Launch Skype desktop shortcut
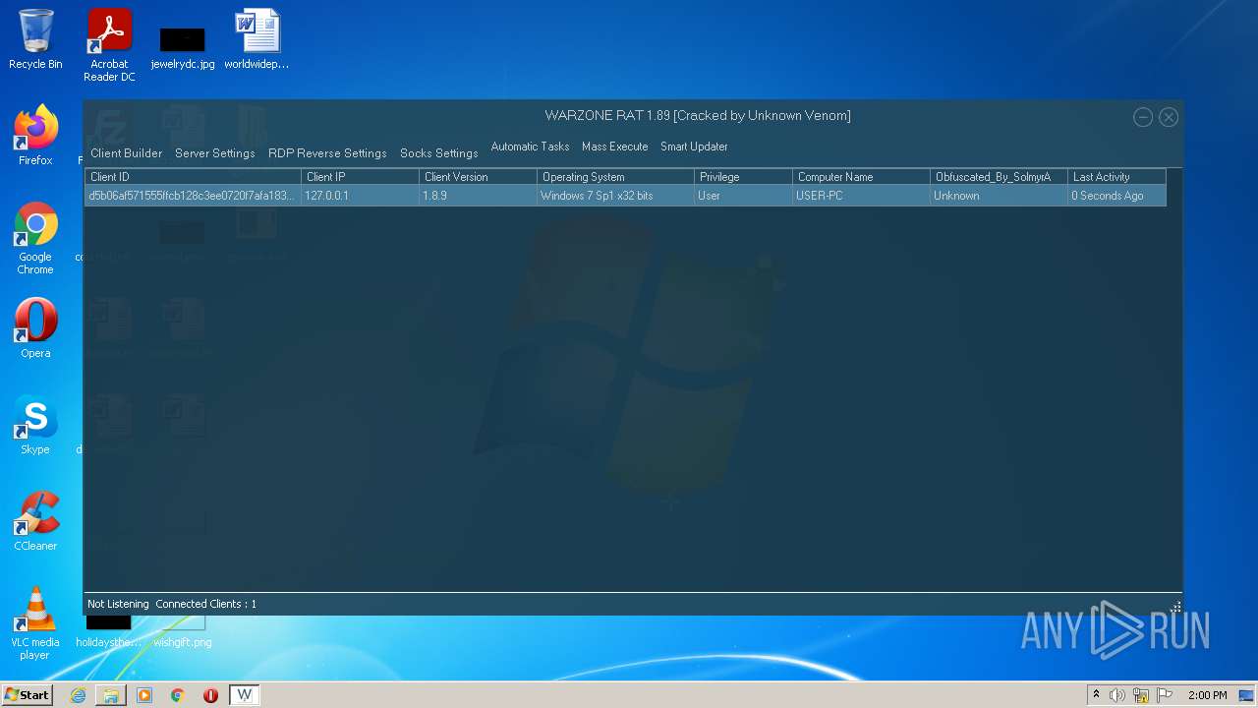Viewport: 1258px width, 708px height. 35,425
